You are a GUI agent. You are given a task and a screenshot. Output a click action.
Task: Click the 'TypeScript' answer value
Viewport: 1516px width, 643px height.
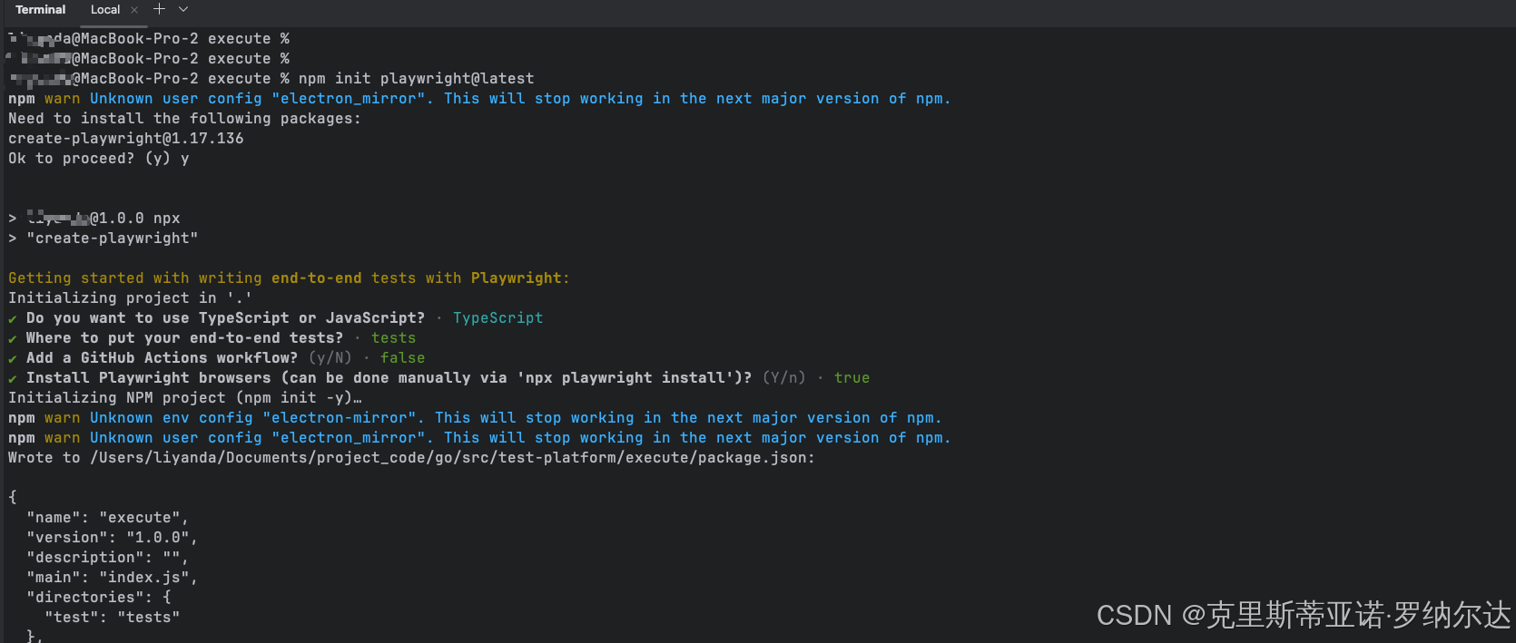coord(497,318)
